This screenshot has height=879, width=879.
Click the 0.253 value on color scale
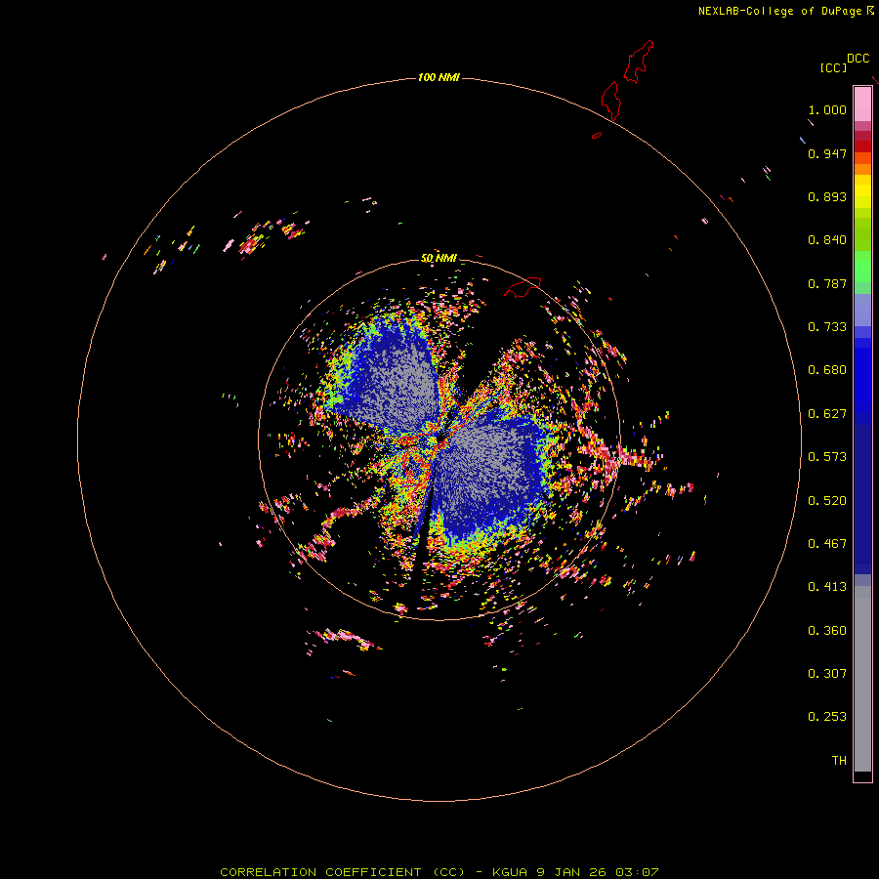click(x=827, y=717)
